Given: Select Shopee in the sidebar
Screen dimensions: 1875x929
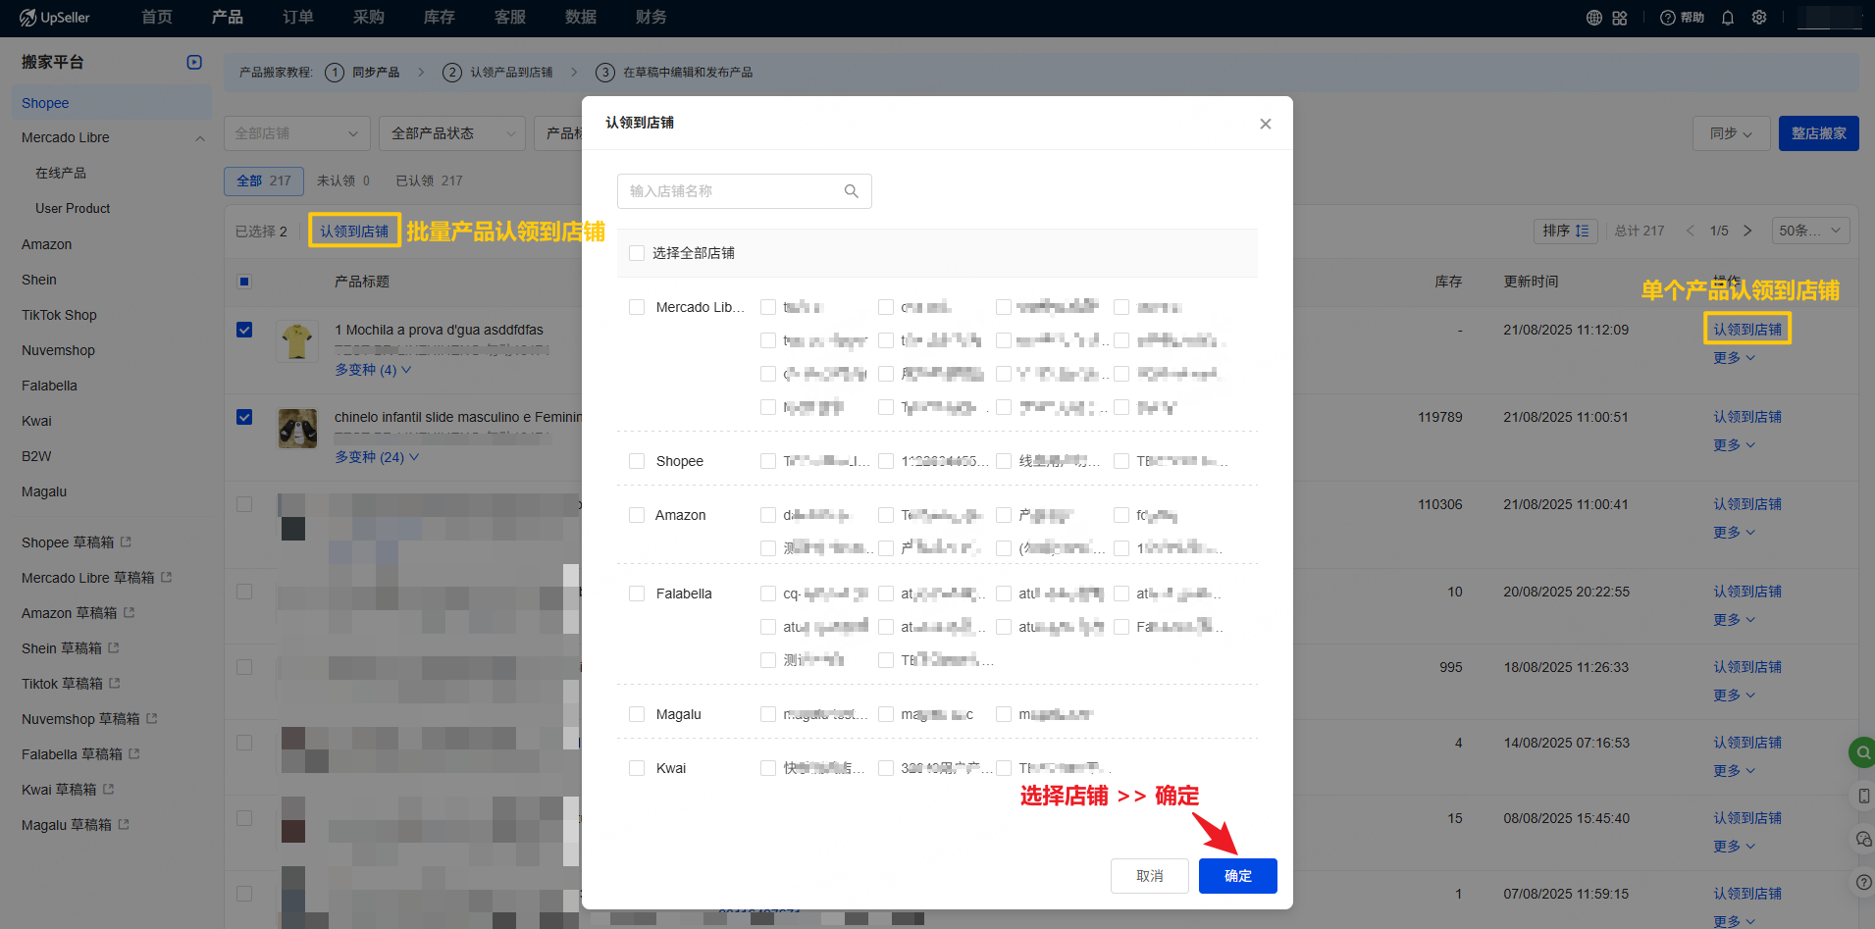Looking at the screenshot, I should [x=112, y=103].
